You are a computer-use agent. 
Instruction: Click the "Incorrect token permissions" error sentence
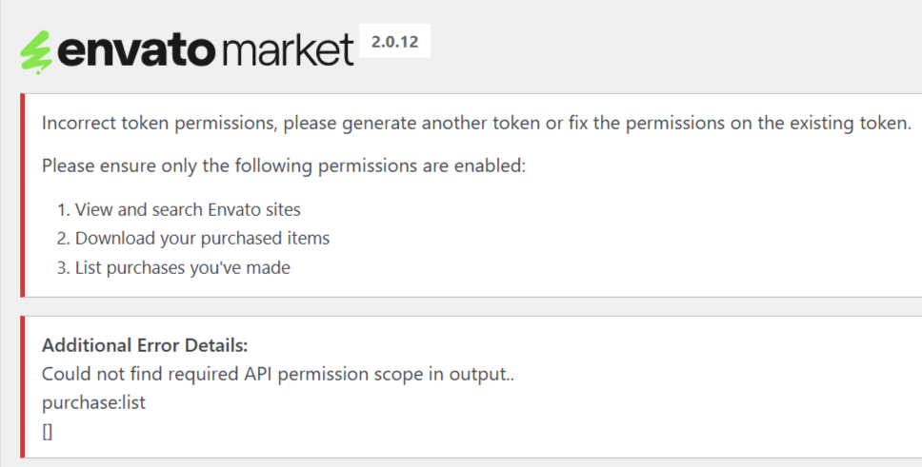[x=476, y=124]
